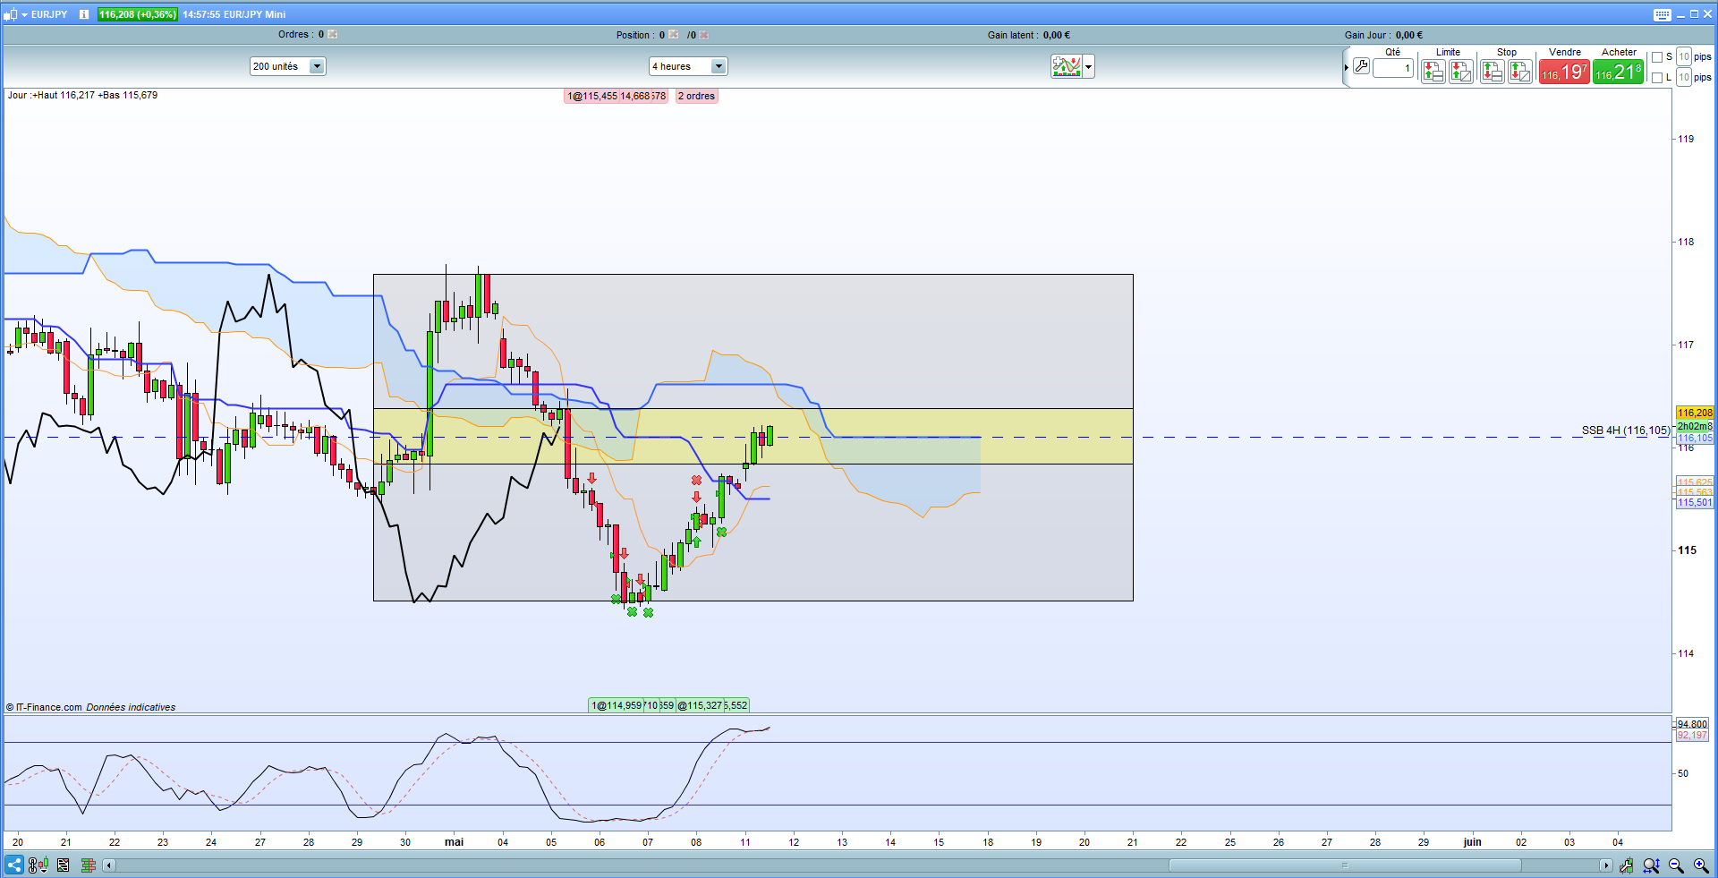Click the second Stop order icon
This screenshot has width=1718, height=878.
coord(1519,72)
